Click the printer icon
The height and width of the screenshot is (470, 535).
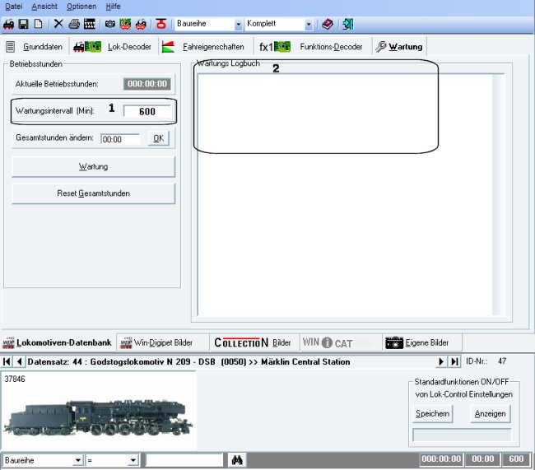(74, 24)
